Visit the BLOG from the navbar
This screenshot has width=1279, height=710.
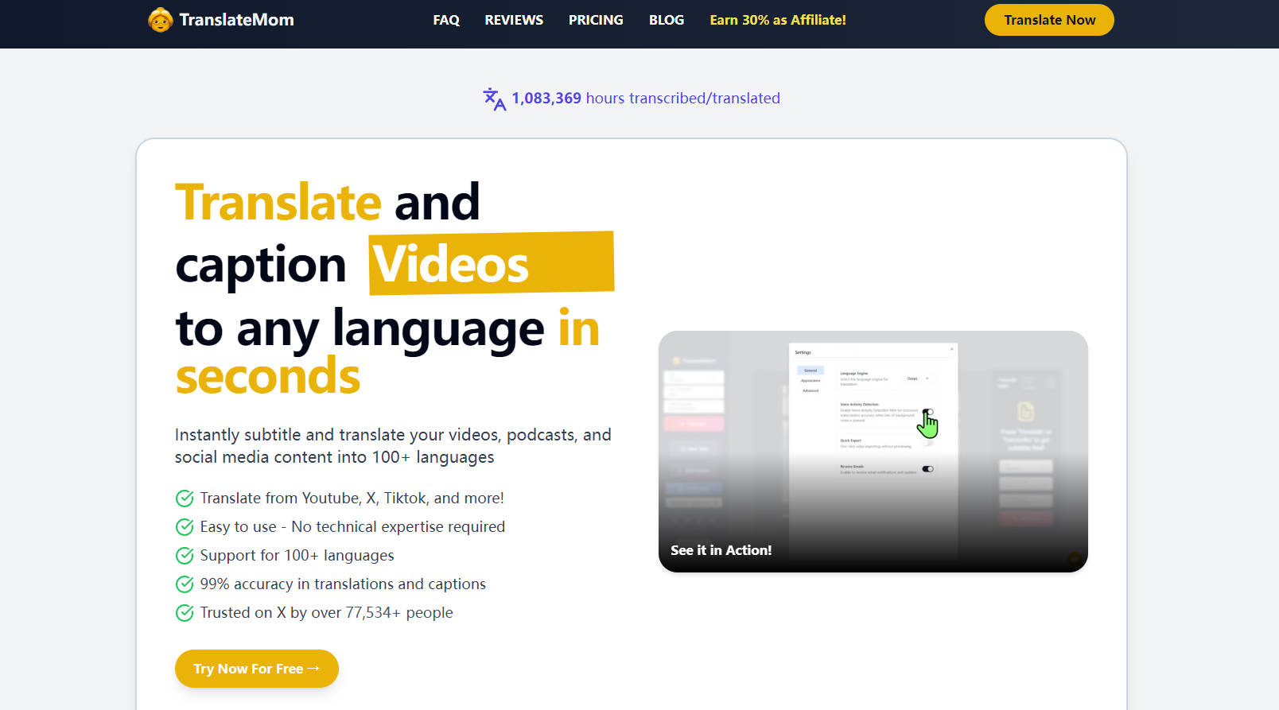point(667,20)
